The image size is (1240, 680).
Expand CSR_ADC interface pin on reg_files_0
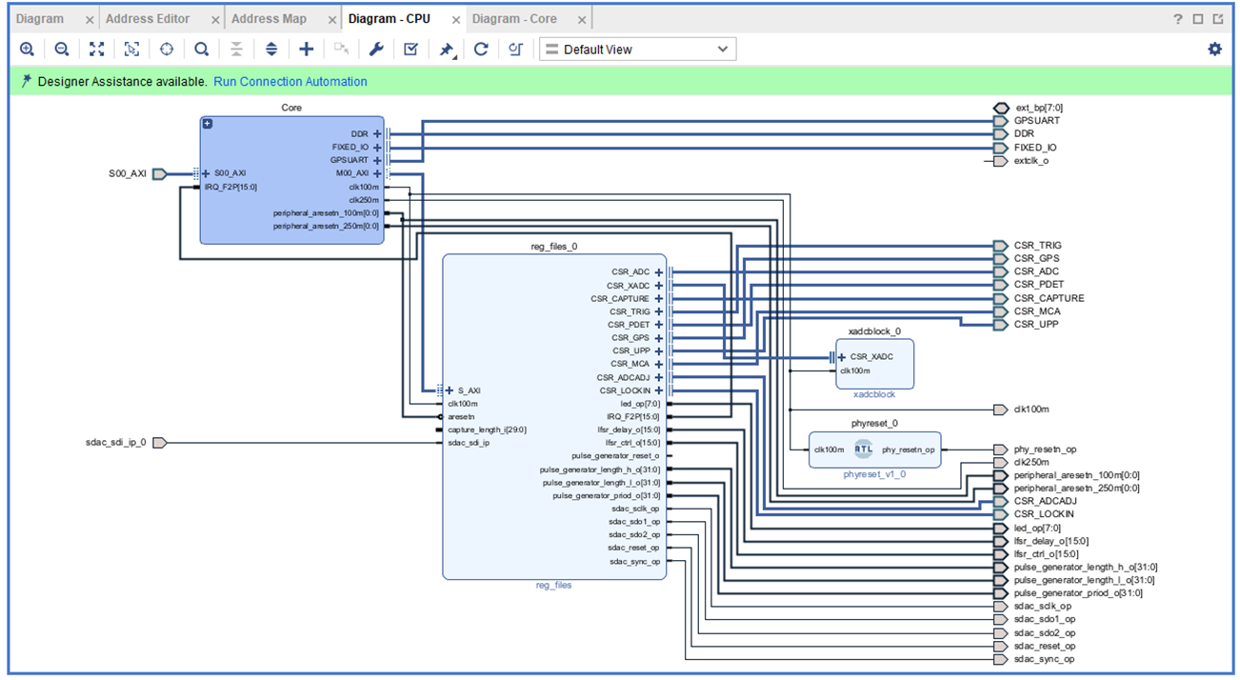[x=658, y=272]
